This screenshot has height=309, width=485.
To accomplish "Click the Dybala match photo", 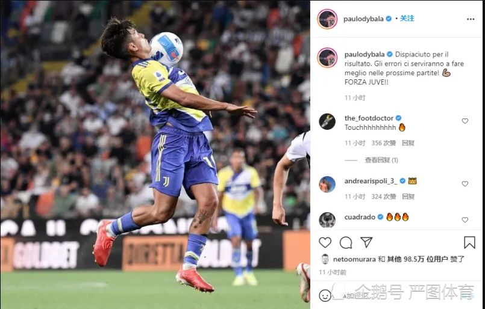I will coord(155,154).
